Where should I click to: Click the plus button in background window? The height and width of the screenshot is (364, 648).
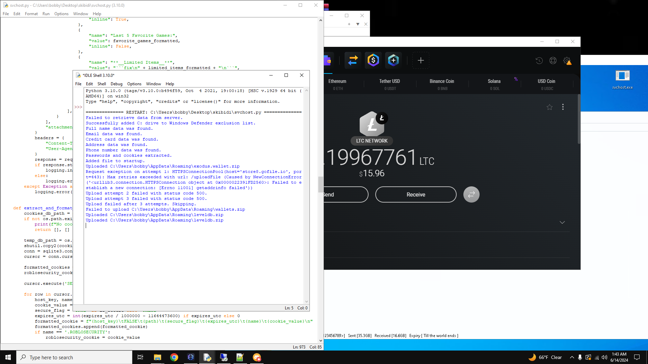tap(349, 24)
